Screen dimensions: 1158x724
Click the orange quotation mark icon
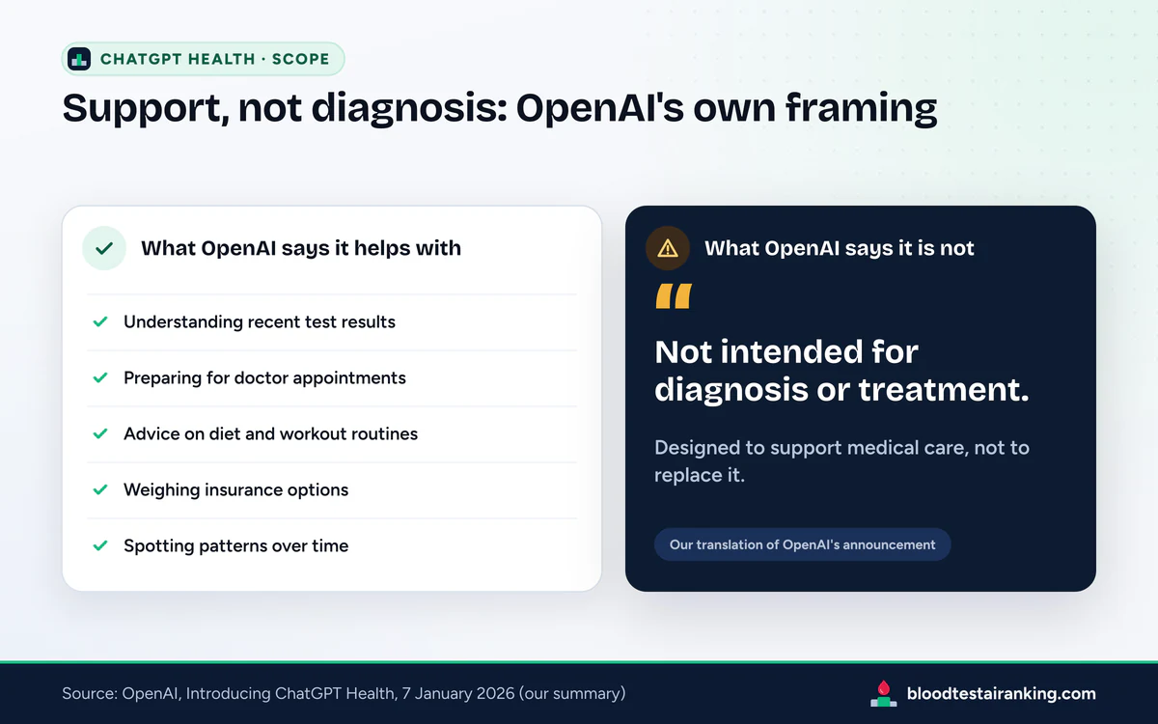click(x=674, y=296)
